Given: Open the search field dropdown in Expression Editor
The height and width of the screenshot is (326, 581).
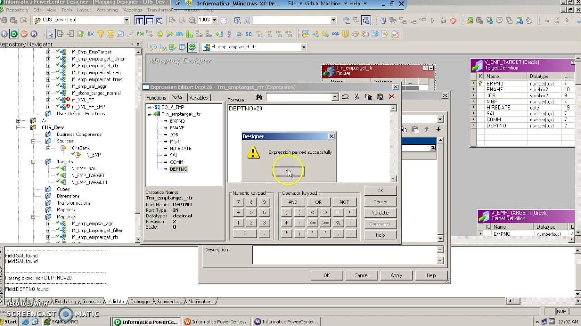Looking at the screenshot, I should coord(335,97).
